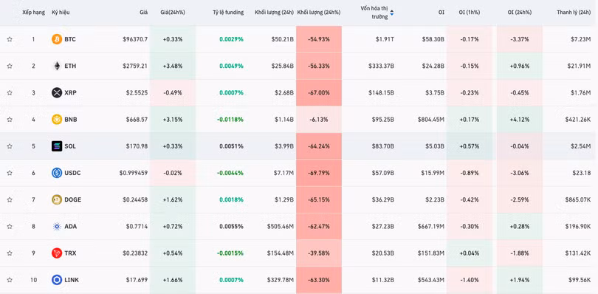Click BNB funding rate -0.0118%

(230, 120)
